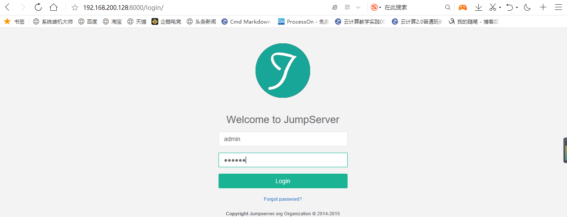Image resolution: width=567 pixels, height=217 pixels.
Task: Open the 淘宝 bookmark
Action: (112, 21)
